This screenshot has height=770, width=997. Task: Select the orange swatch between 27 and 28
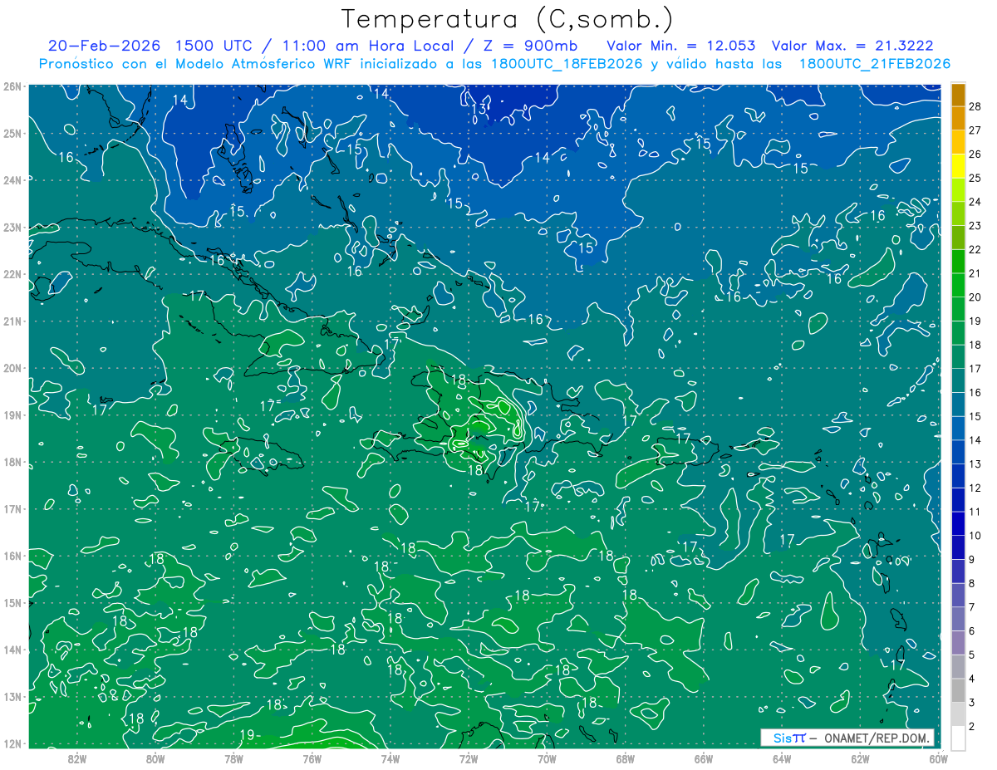[x=958, y=119]
